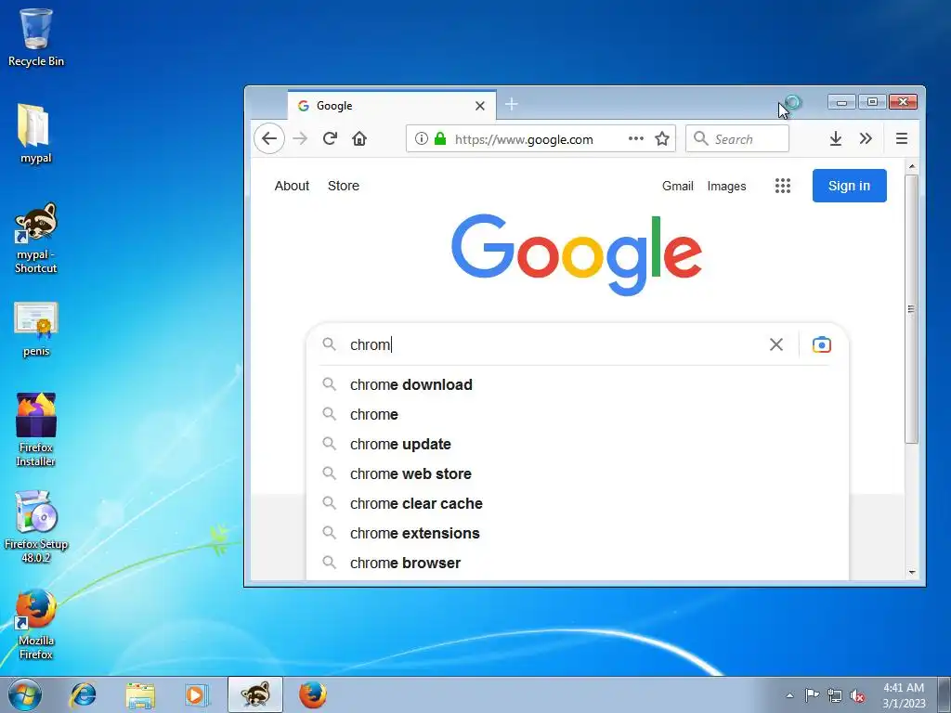Viewport: 951px width, 713px height.
Task: Open the browser hamburger menu
Action: click(x=902, y=139)
